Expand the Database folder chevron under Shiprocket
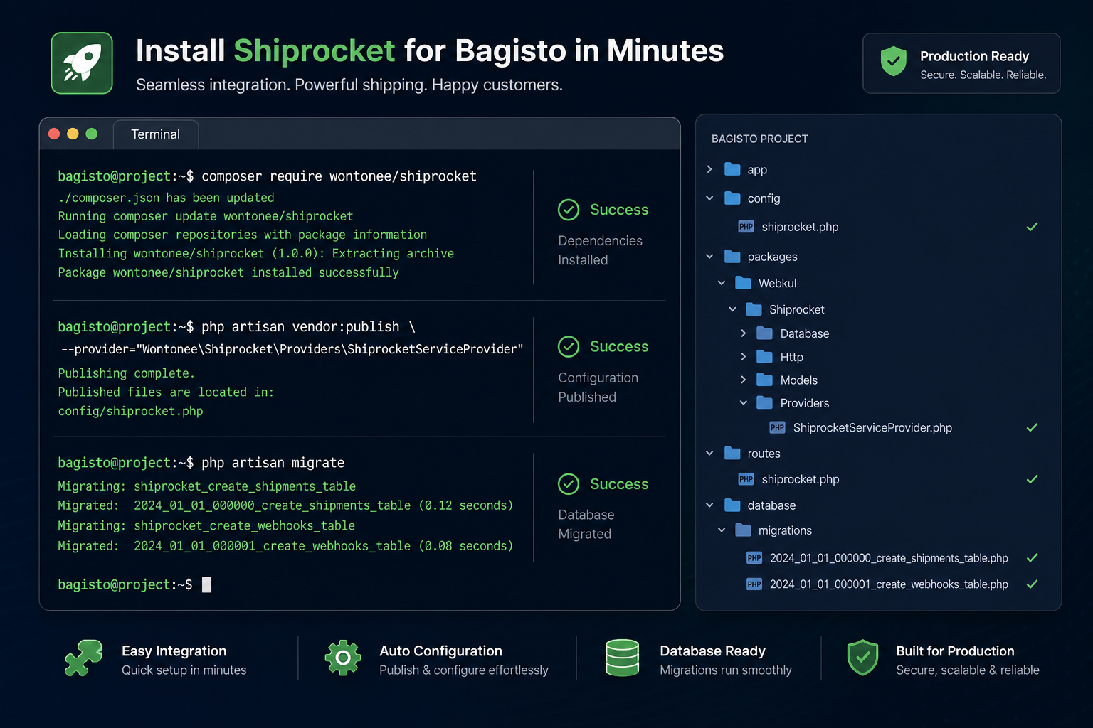Viewport: 1093px width, 728px height. pos(744,333)
